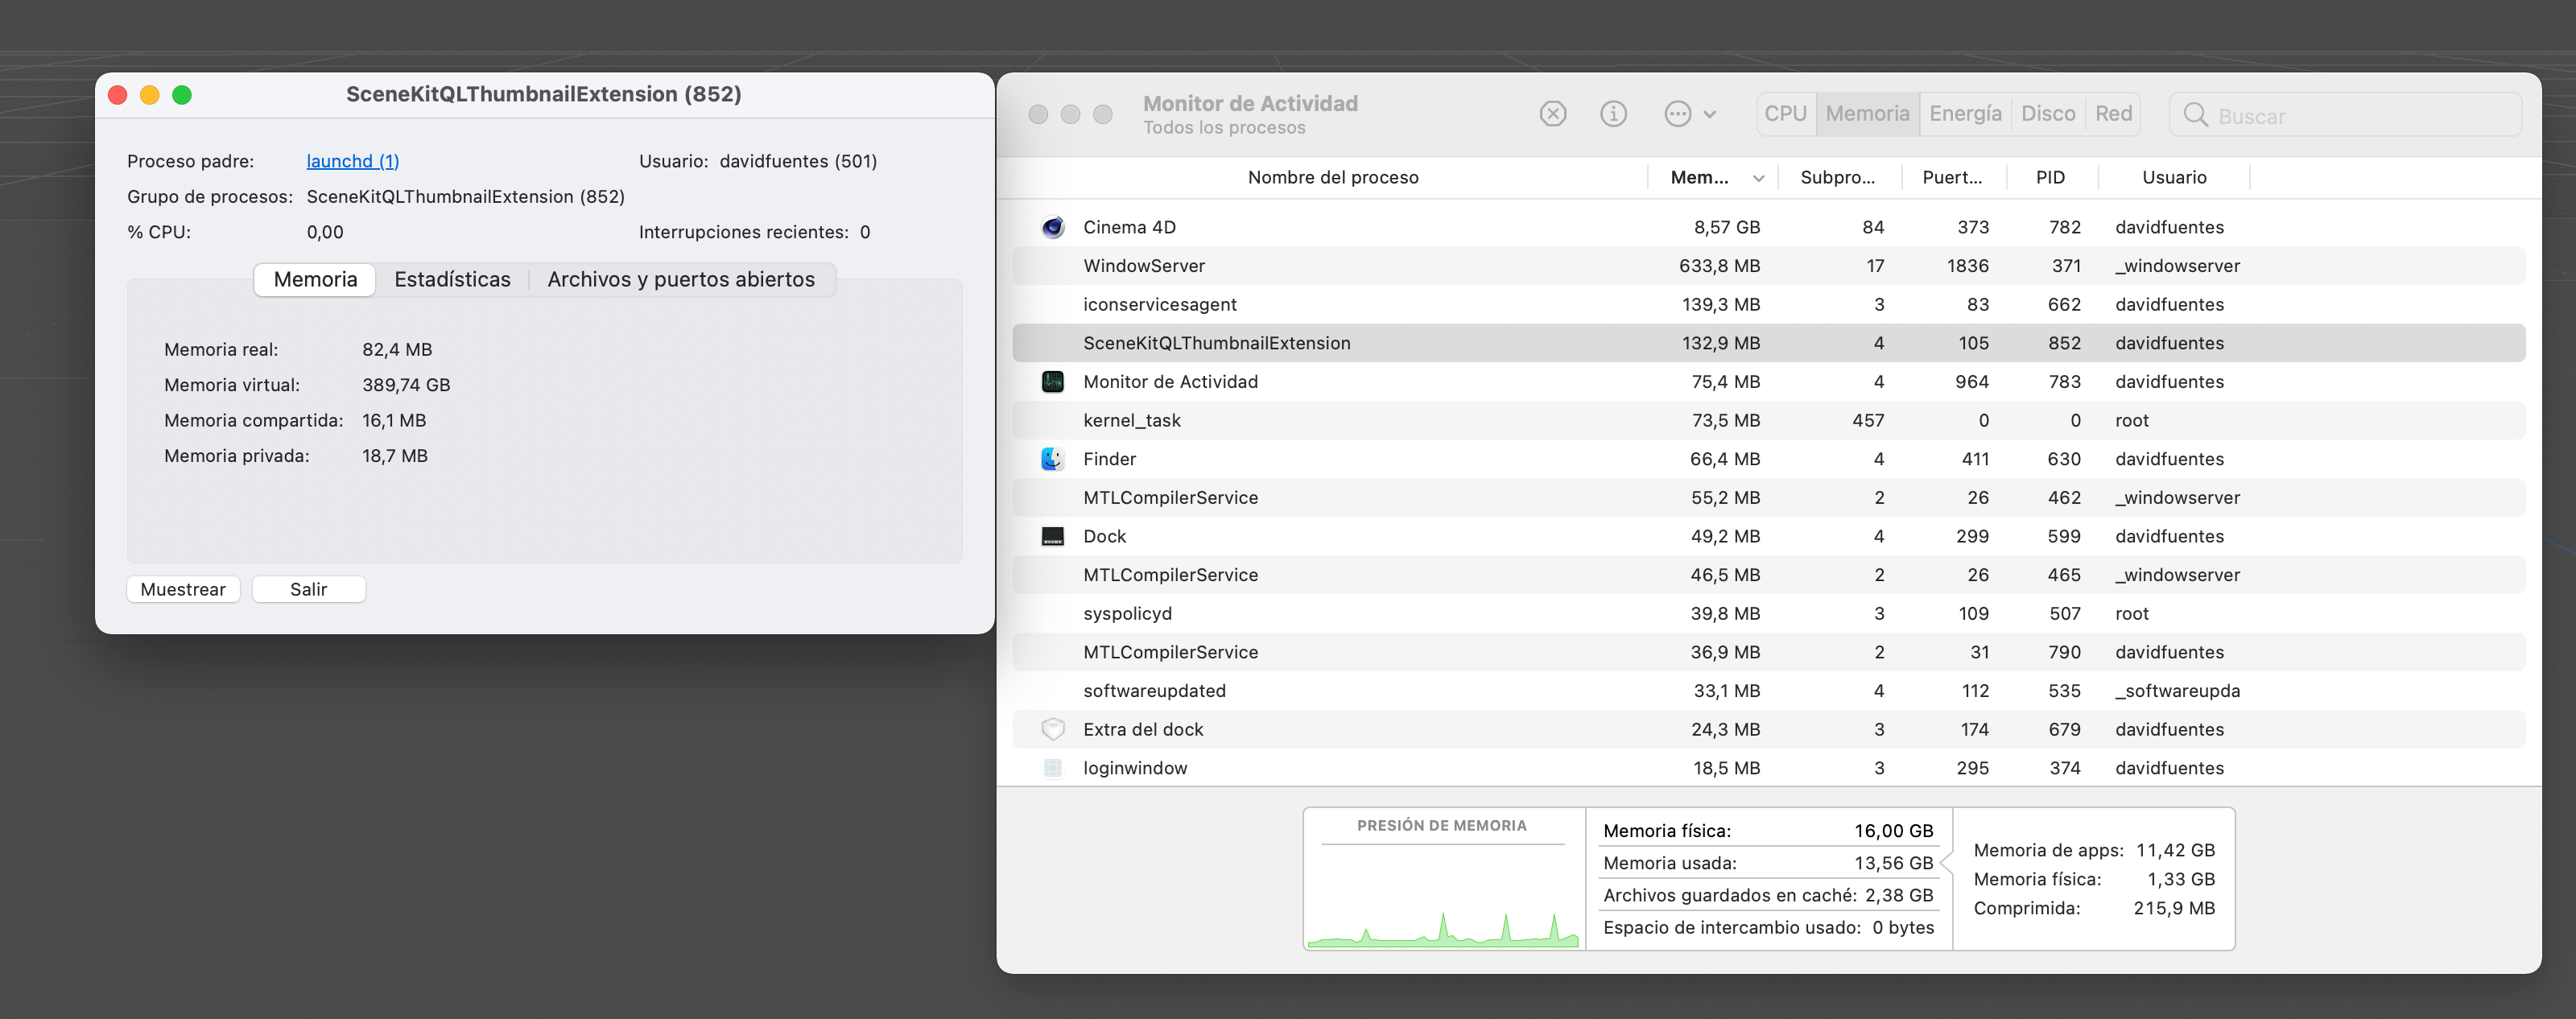2576x1019 pixels.
Task: Select MTLCompilerService row with 55,2 MB
Action: coord(1768,497)
